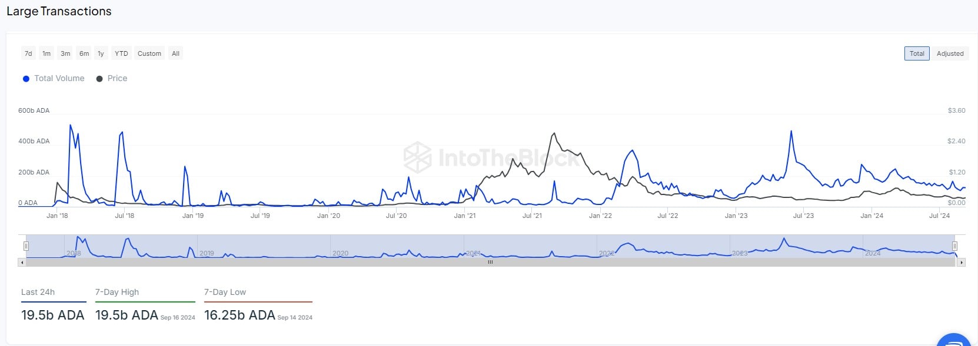Choose the 6m range option

(84, 53)
